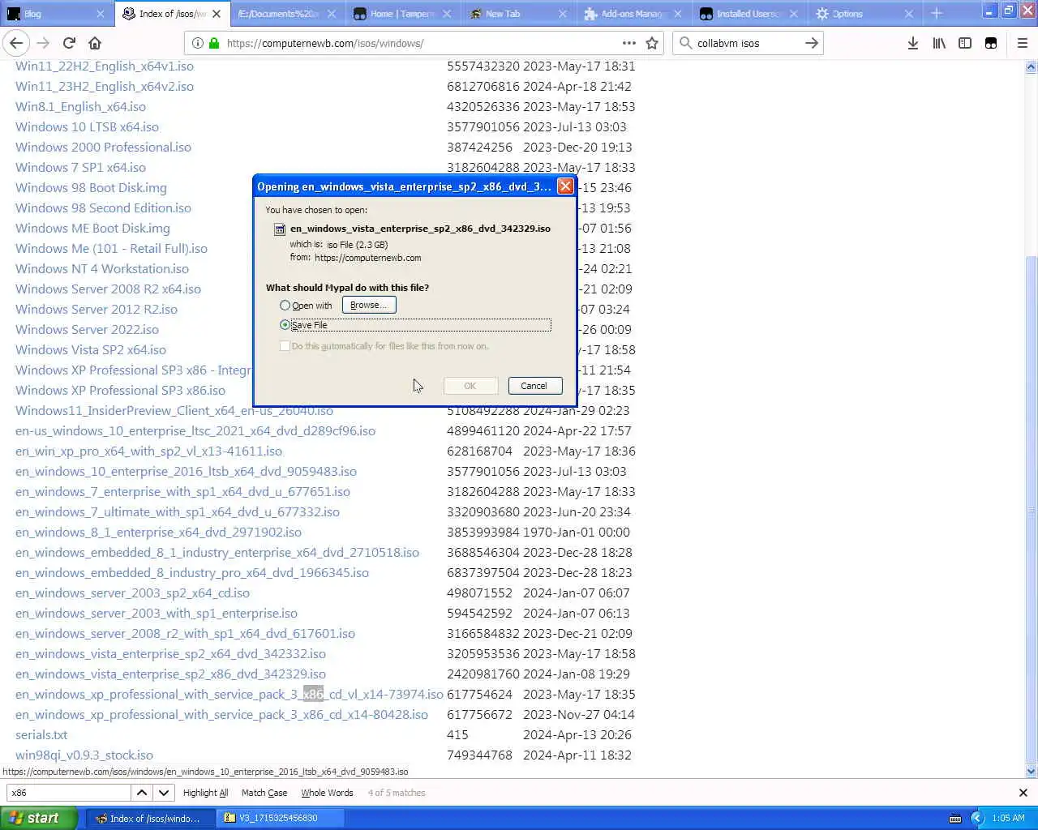This screenshot has height=830, width=1038.
Task: Open the Windows Start menu
Action: 39,818
